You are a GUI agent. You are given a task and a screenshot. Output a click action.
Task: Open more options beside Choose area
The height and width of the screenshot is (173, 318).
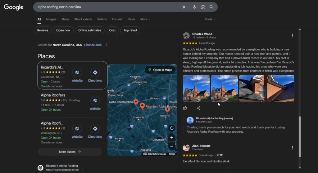click(107, 45)
